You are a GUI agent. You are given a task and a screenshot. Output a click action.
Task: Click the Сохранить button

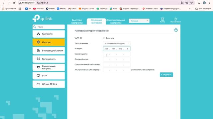point(166,75)
